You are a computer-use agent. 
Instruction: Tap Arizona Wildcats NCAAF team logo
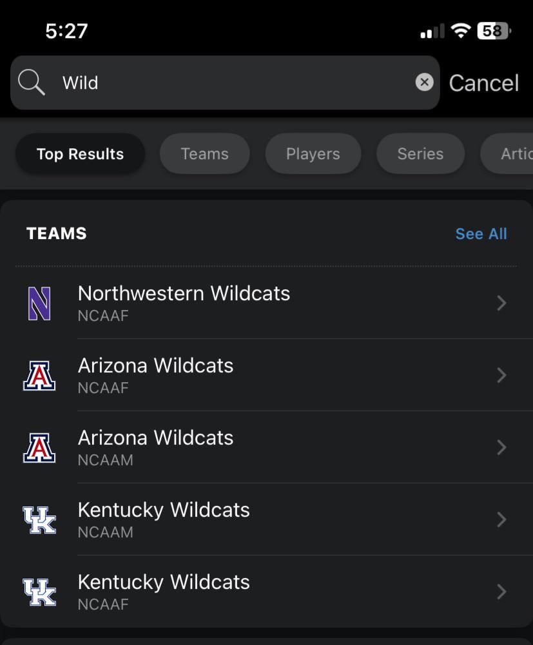(x=39, y=376)
